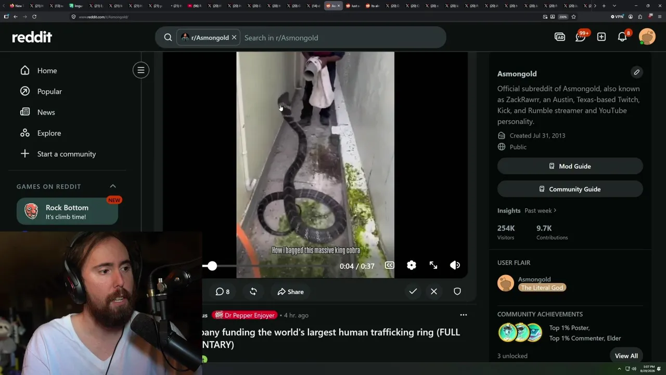View All community achievements

[626, 356]
